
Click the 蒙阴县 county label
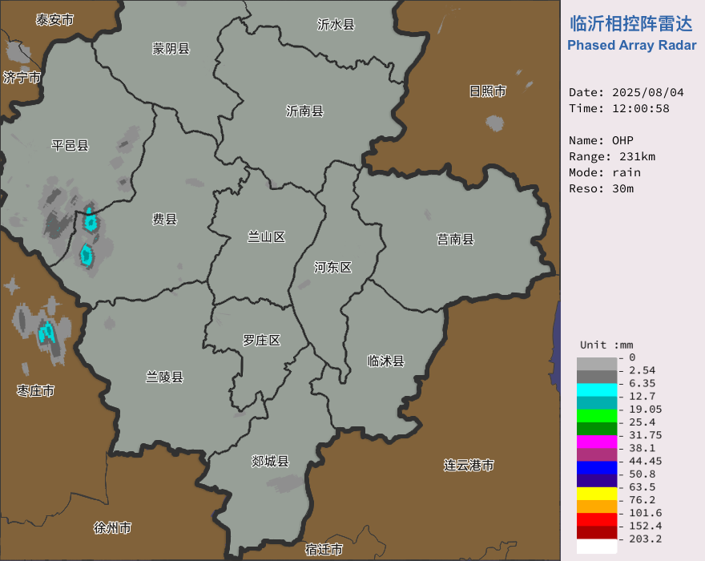[x=171, y=49]
